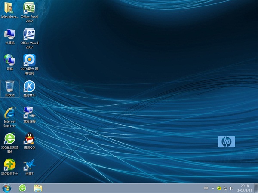Select the 计算机 (Computer) desktop icon

point(9,34)
